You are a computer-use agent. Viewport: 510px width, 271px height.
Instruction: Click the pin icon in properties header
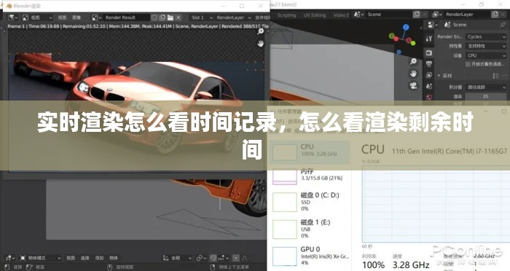click(x=503, y=25)
